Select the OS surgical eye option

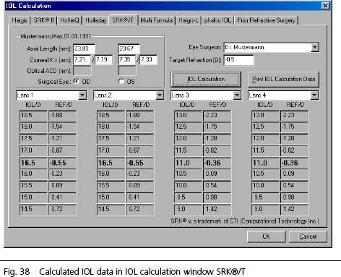pos(121,82)
